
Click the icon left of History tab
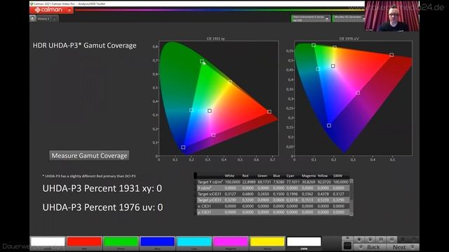point(33,19)
